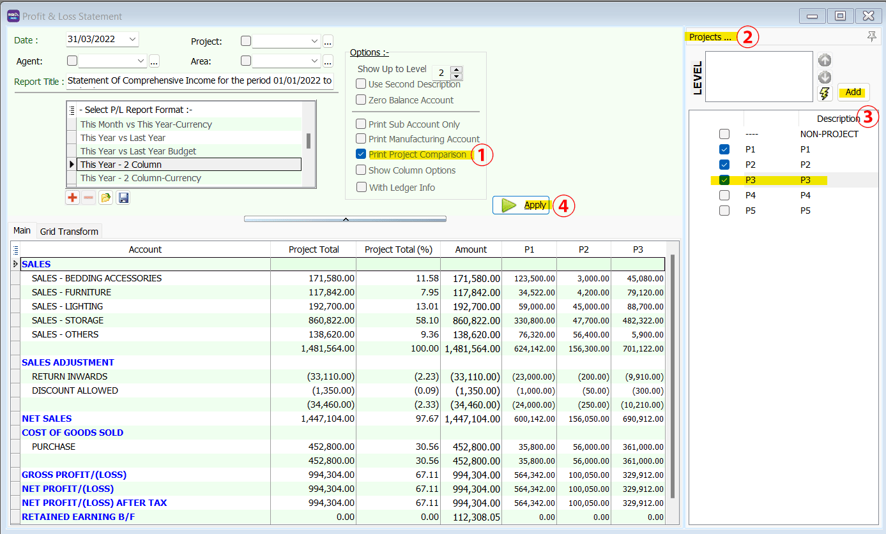
Task: Click the blue floppy disk save icon
Action: click(123, 198)
